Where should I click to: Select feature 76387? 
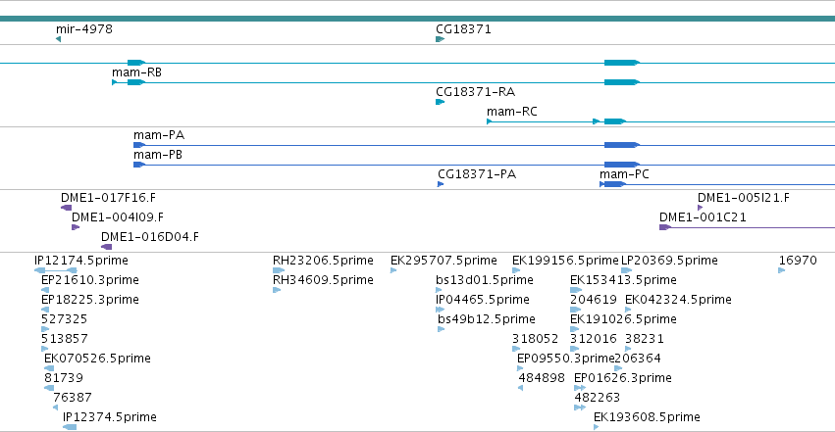click(x=73, y=398)
